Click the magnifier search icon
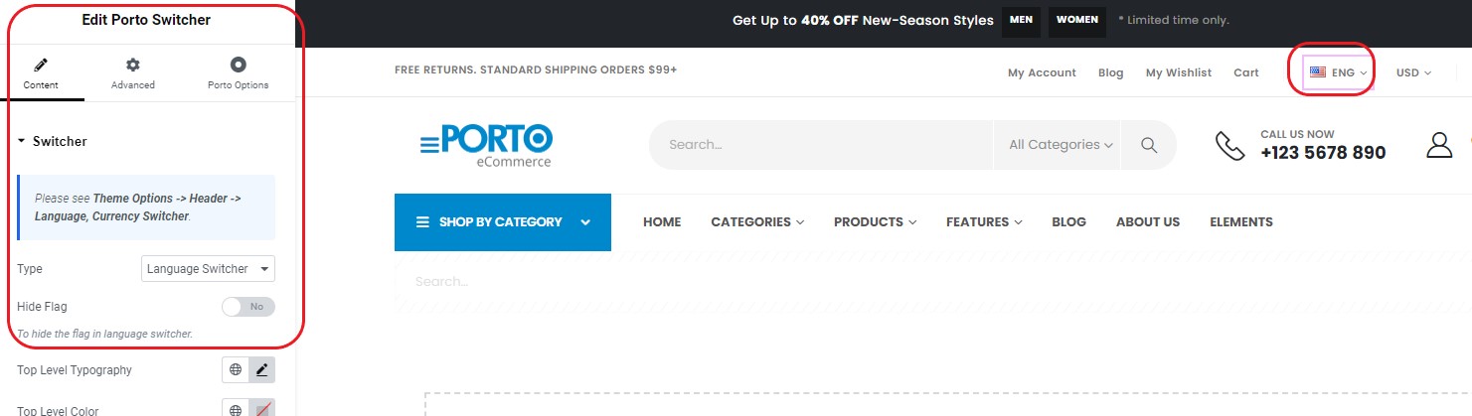This screenshot has width=1472, height=416. (1149, 145)
